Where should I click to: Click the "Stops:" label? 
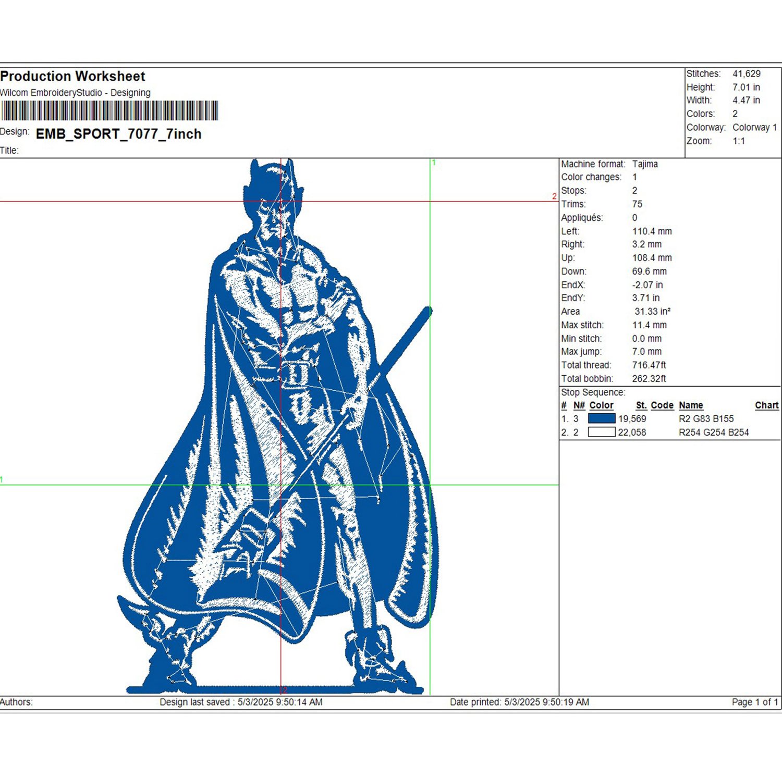click(x=574, y=191)
